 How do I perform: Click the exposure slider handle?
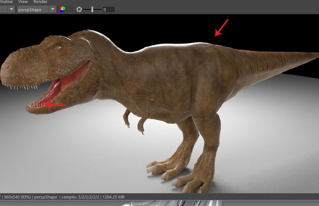click(92, 10)
